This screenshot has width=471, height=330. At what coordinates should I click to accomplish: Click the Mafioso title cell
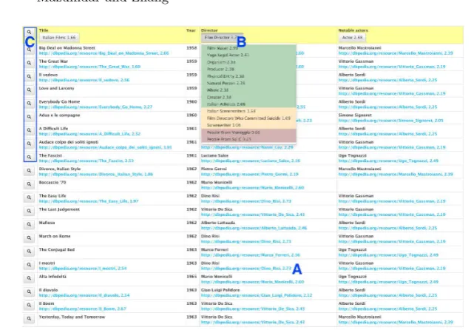[x=47, y=223]
